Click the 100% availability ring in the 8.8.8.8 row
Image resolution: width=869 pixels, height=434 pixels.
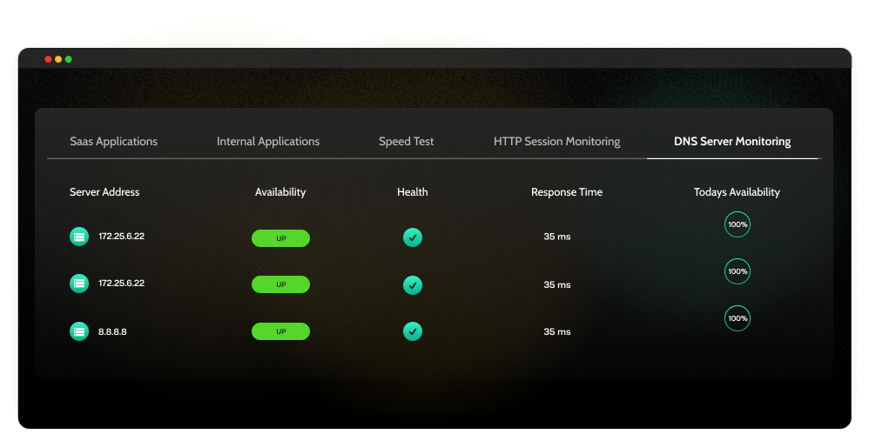738,318
